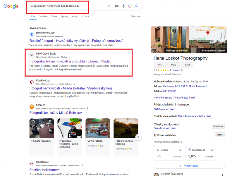Open options menu for MDM Drone Studio result
Screen dimensions: 232x176
click(70, 57)
